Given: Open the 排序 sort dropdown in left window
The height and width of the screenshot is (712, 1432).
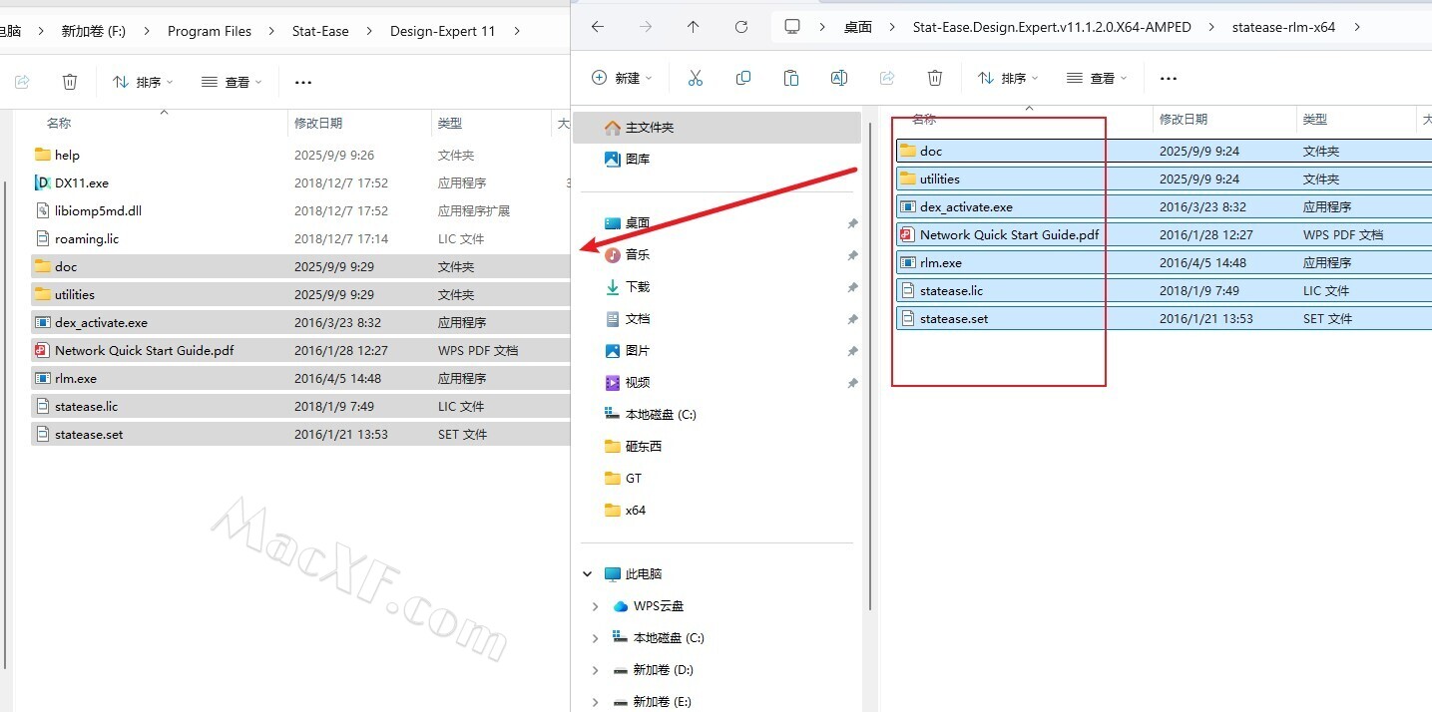Looking at the screenshot, I should [x=143, y=82].
